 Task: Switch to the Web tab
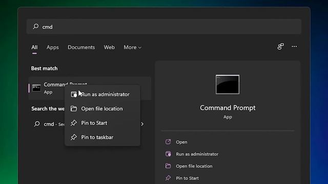click(109, 48)
